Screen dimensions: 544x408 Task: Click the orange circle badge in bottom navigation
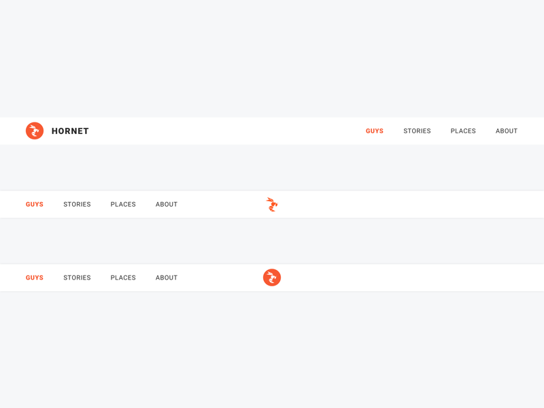pyautogui.click(x=272, y=277)
